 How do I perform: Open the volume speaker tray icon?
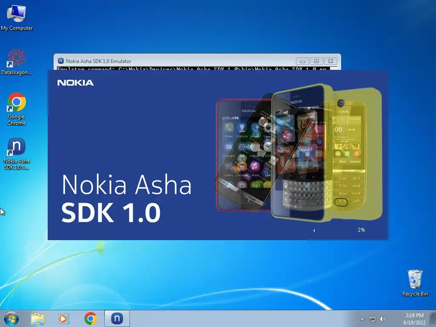click(x=383, y=319)
